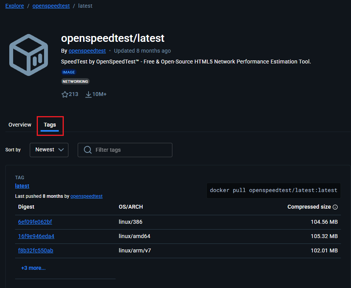Open the latest tag link
The height and width of the screenshot is (288, 351).
(22, 186)
